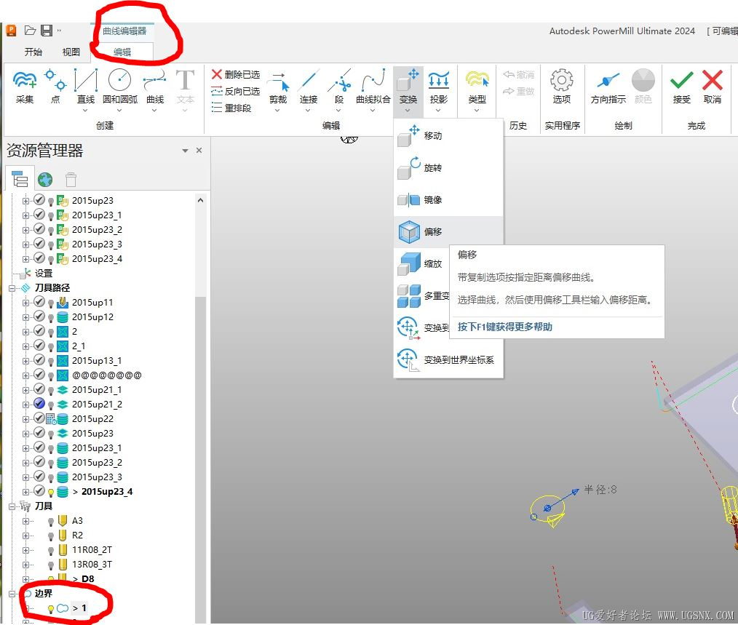Expand toolpath 2015up11 node
The height and width of the screenshot is (625, 738).
(26, 303)
